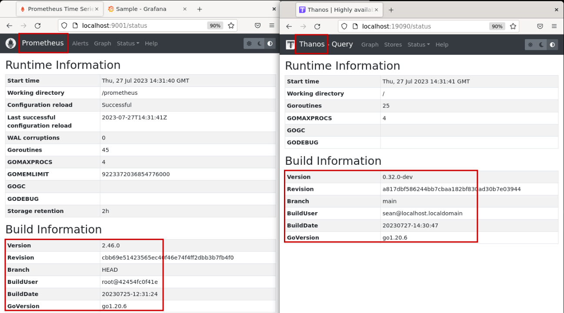Go back in the Thanos browser window

click(x=289, y=27)
